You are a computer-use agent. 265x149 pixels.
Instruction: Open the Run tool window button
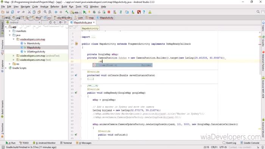point(11,143)
